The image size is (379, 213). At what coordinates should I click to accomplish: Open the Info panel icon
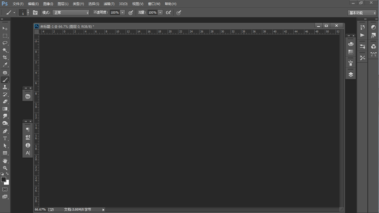(28, 145)
